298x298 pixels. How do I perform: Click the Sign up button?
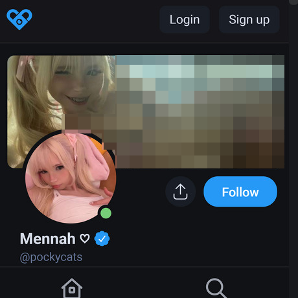(x=249, y=19)
